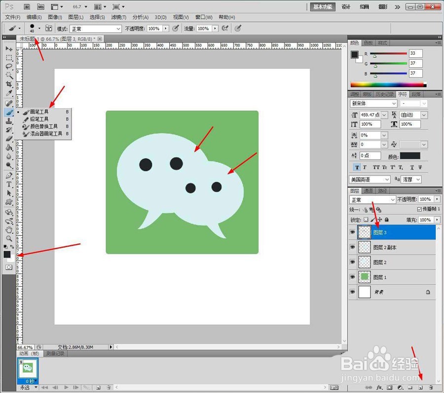This screenshot has height=393, width=444.
Task: Delete layer using trash icon in Layers panel
Action: (431, 388)
